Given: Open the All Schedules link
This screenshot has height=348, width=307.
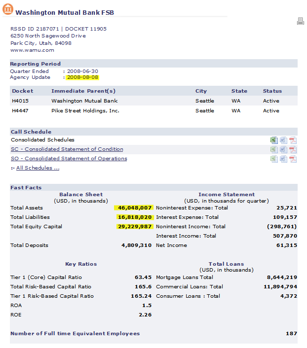Looking at the screenshot, I should point(38,168).
